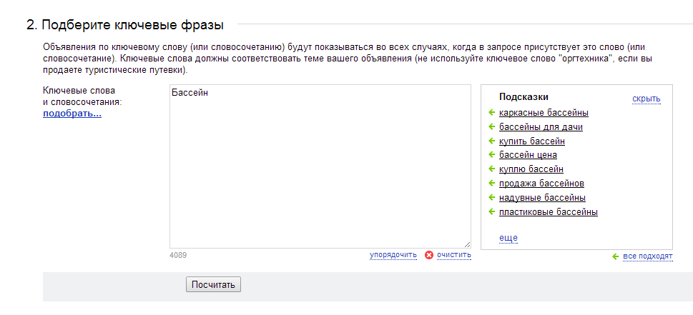Select все подходят link
Image resolution: width=693 pixels, height=315 pixels.
coord(647,256)
